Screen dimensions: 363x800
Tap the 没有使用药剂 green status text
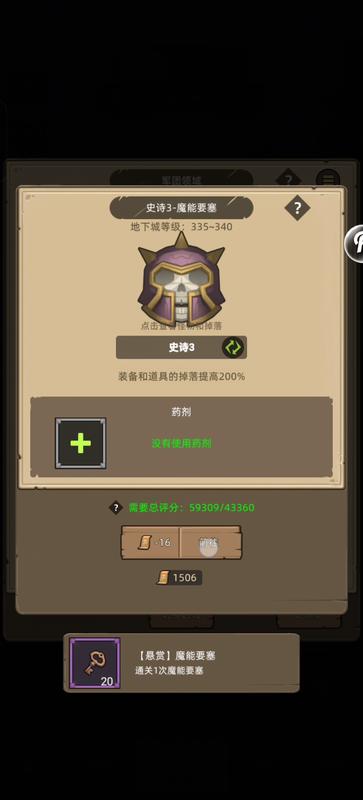[181, 443]
